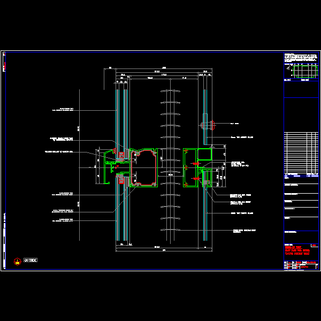
Task: Select the red bolt fastener on right glass panel
Action: tap(213, 125)
